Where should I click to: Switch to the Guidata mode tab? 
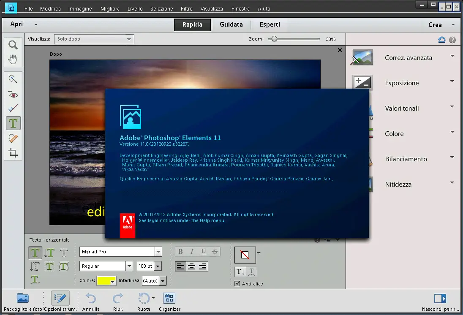pos(231,25)
